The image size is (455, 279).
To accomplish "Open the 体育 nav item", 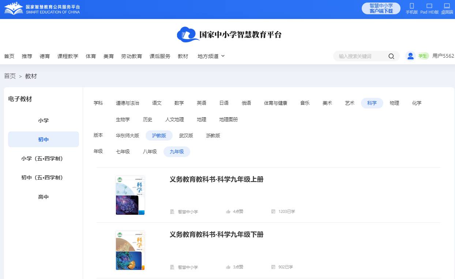I will point(91,56).
